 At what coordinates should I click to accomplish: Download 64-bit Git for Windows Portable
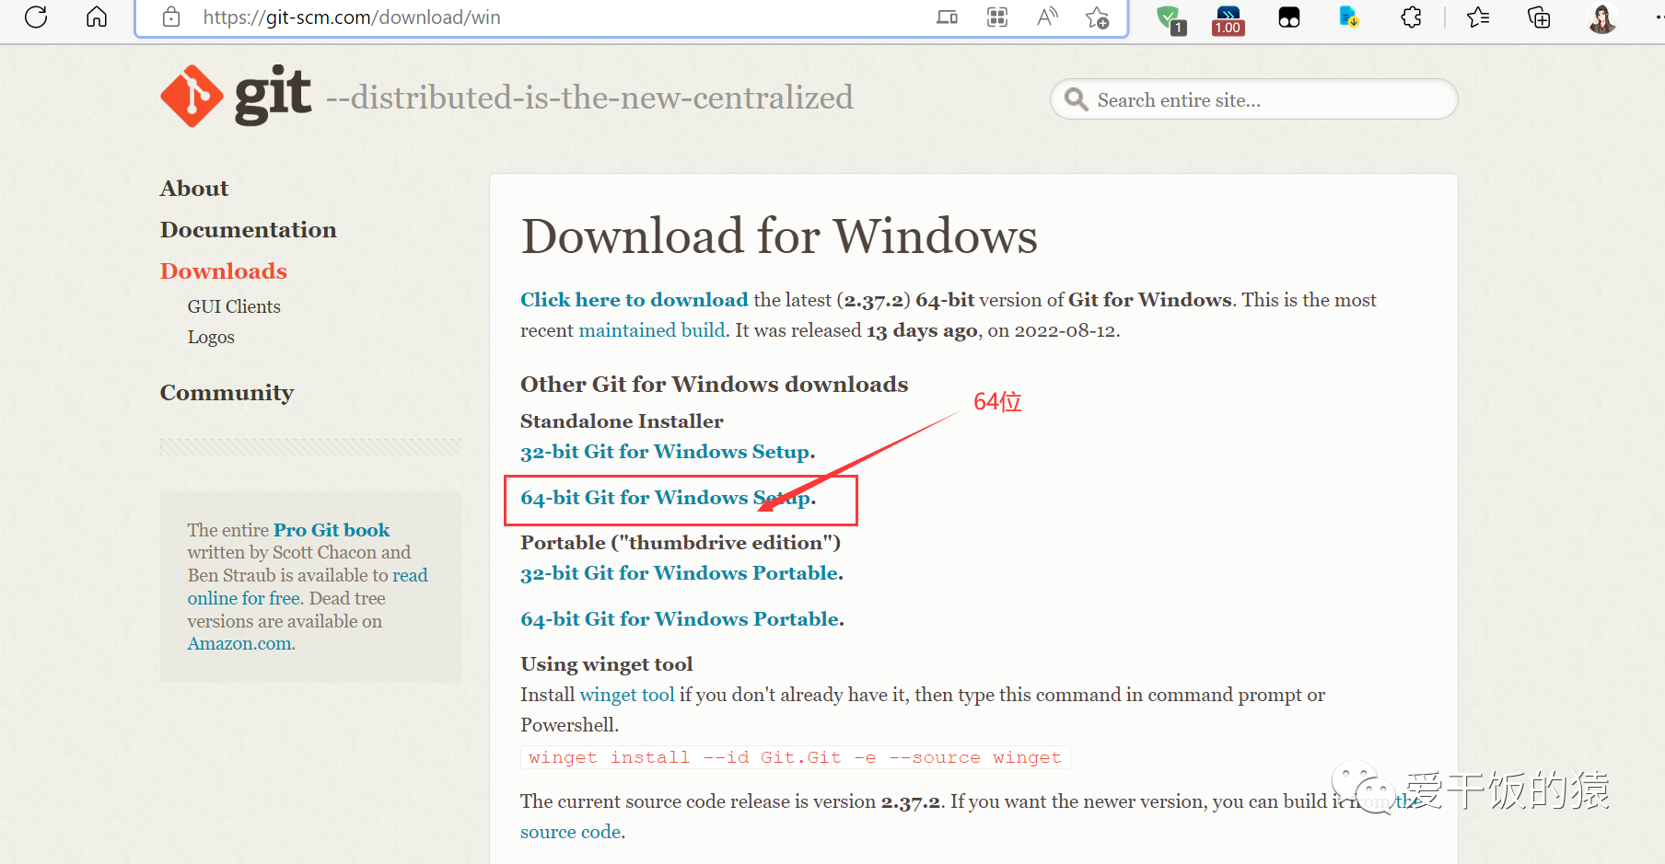coord(681,619)
